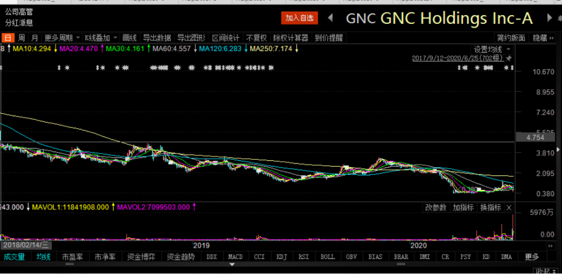Open 除权计算器 calculator
The height and width of the screenshot is (274, 562).
pyautogui.click(x=291, y=38)
